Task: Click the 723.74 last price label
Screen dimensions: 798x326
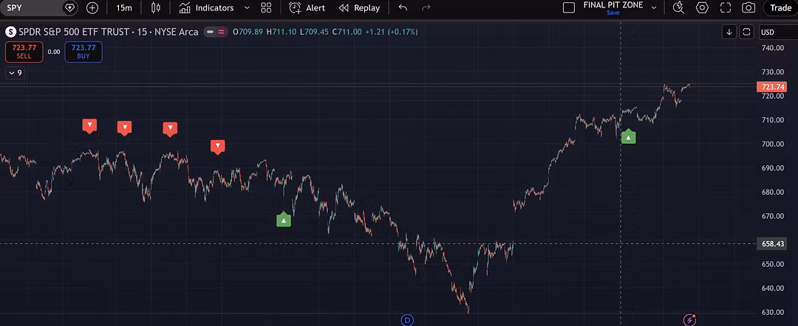Action: [x=774, y=87]
